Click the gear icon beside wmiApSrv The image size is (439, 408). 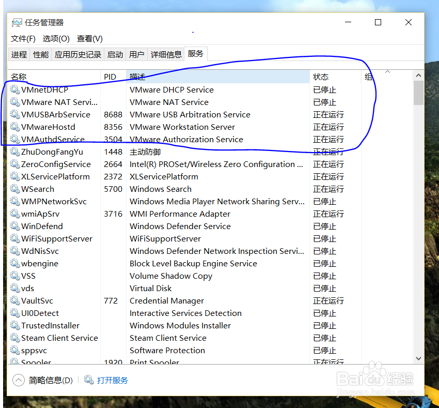[15, 214]
